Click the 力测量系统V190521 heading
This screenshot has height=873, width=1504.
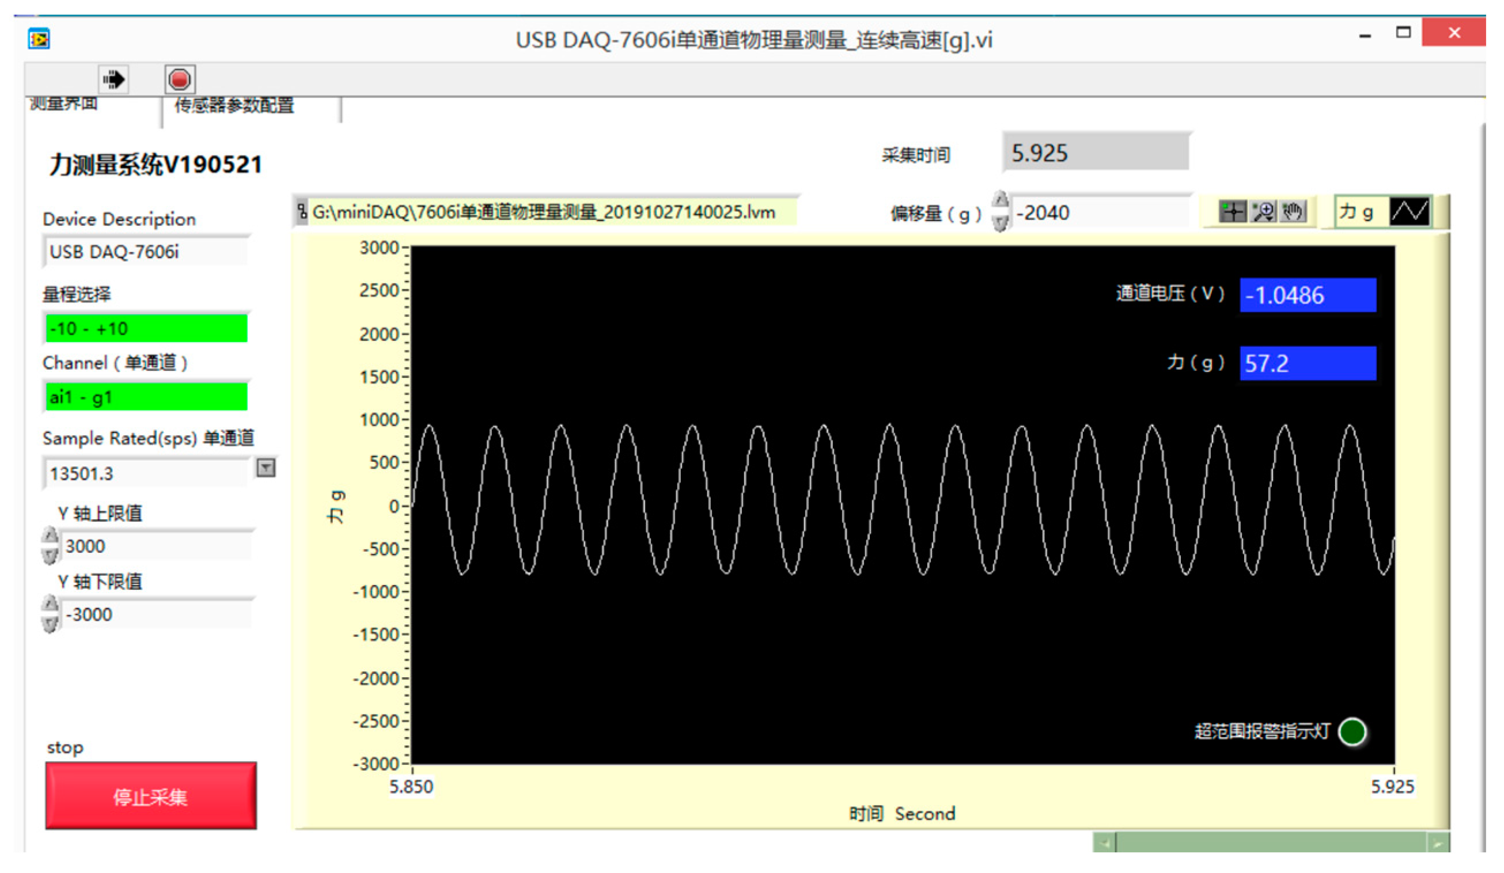pos(156,165)
